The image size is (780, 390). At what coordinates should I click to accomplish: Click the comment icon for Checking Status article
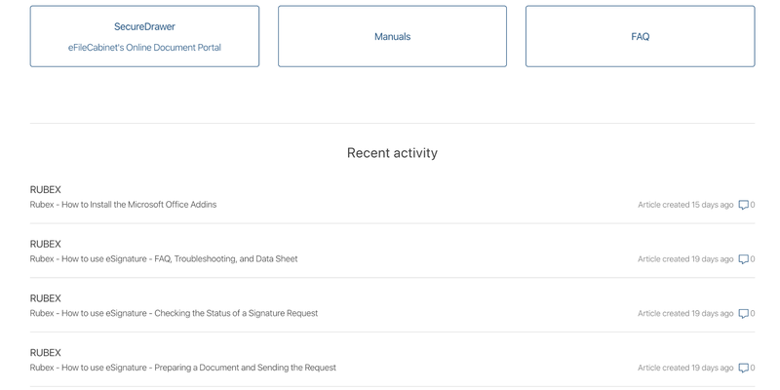tap(743, 313)
